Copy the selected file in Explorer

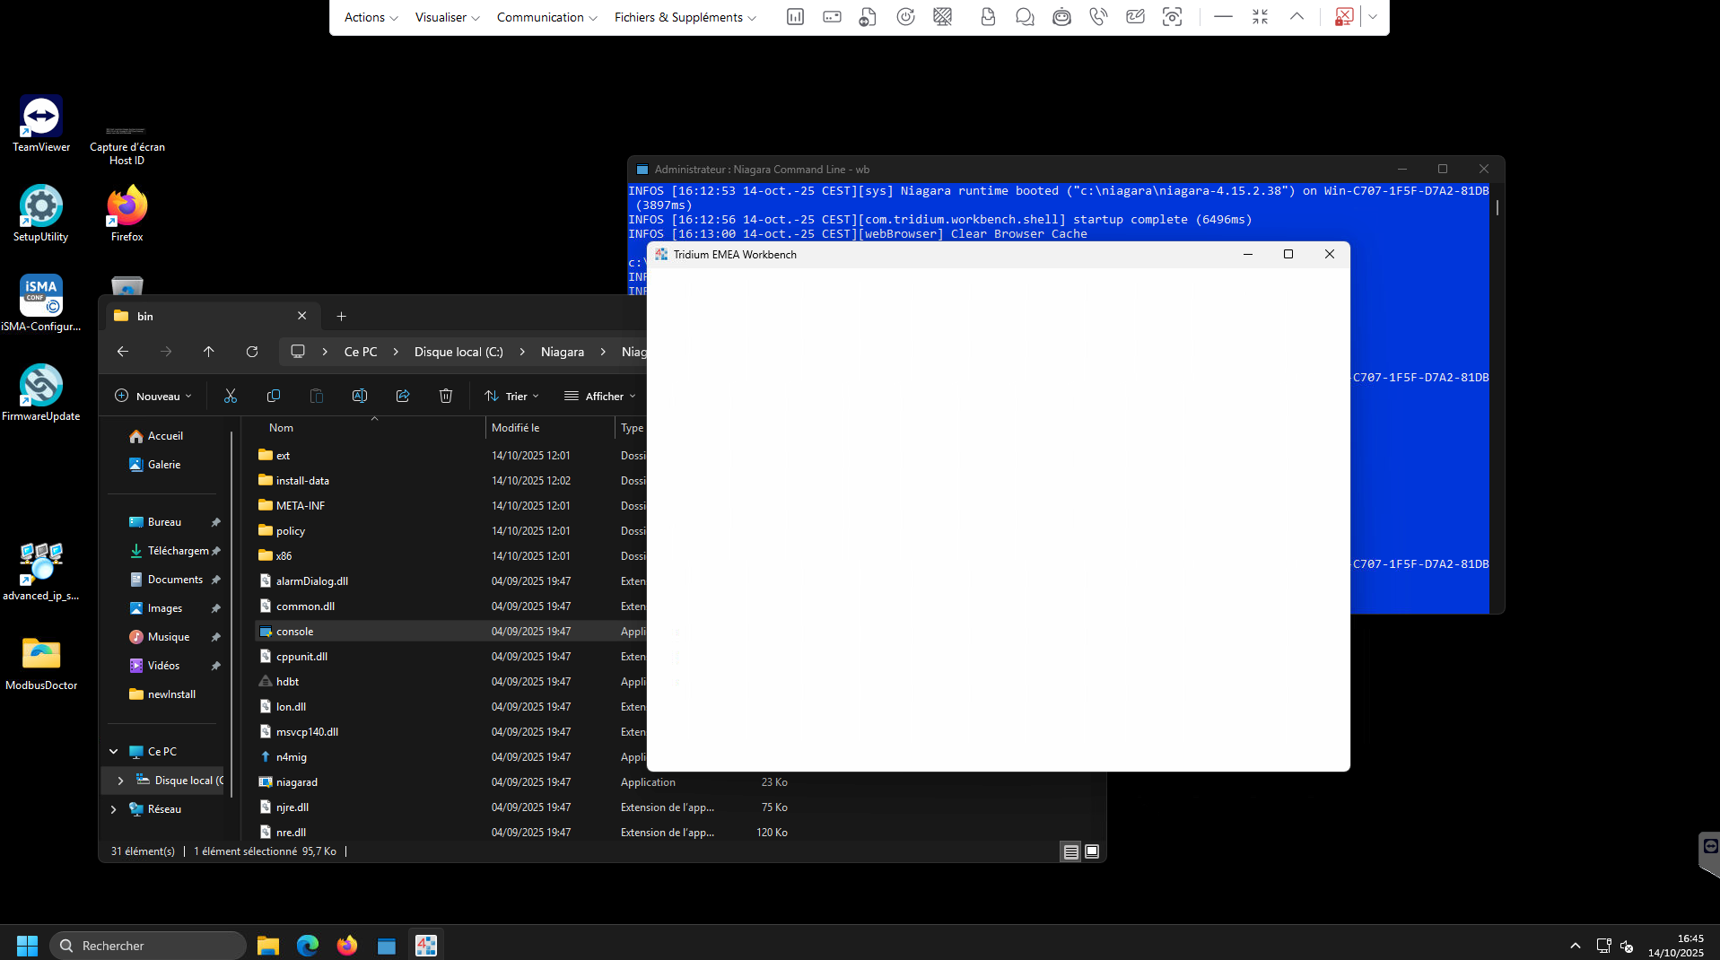point(274,396)
